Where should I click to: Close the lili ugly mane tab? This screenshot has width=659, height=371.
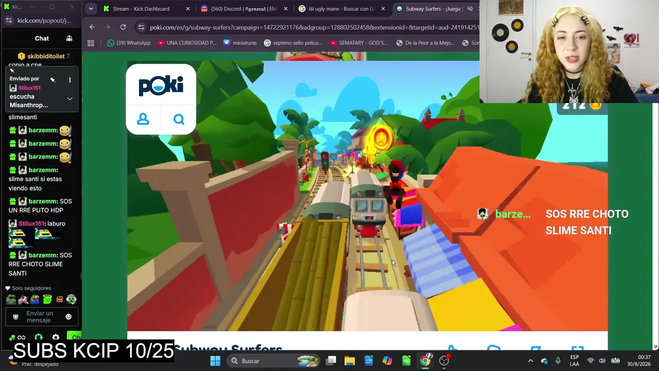pos(383,9)
